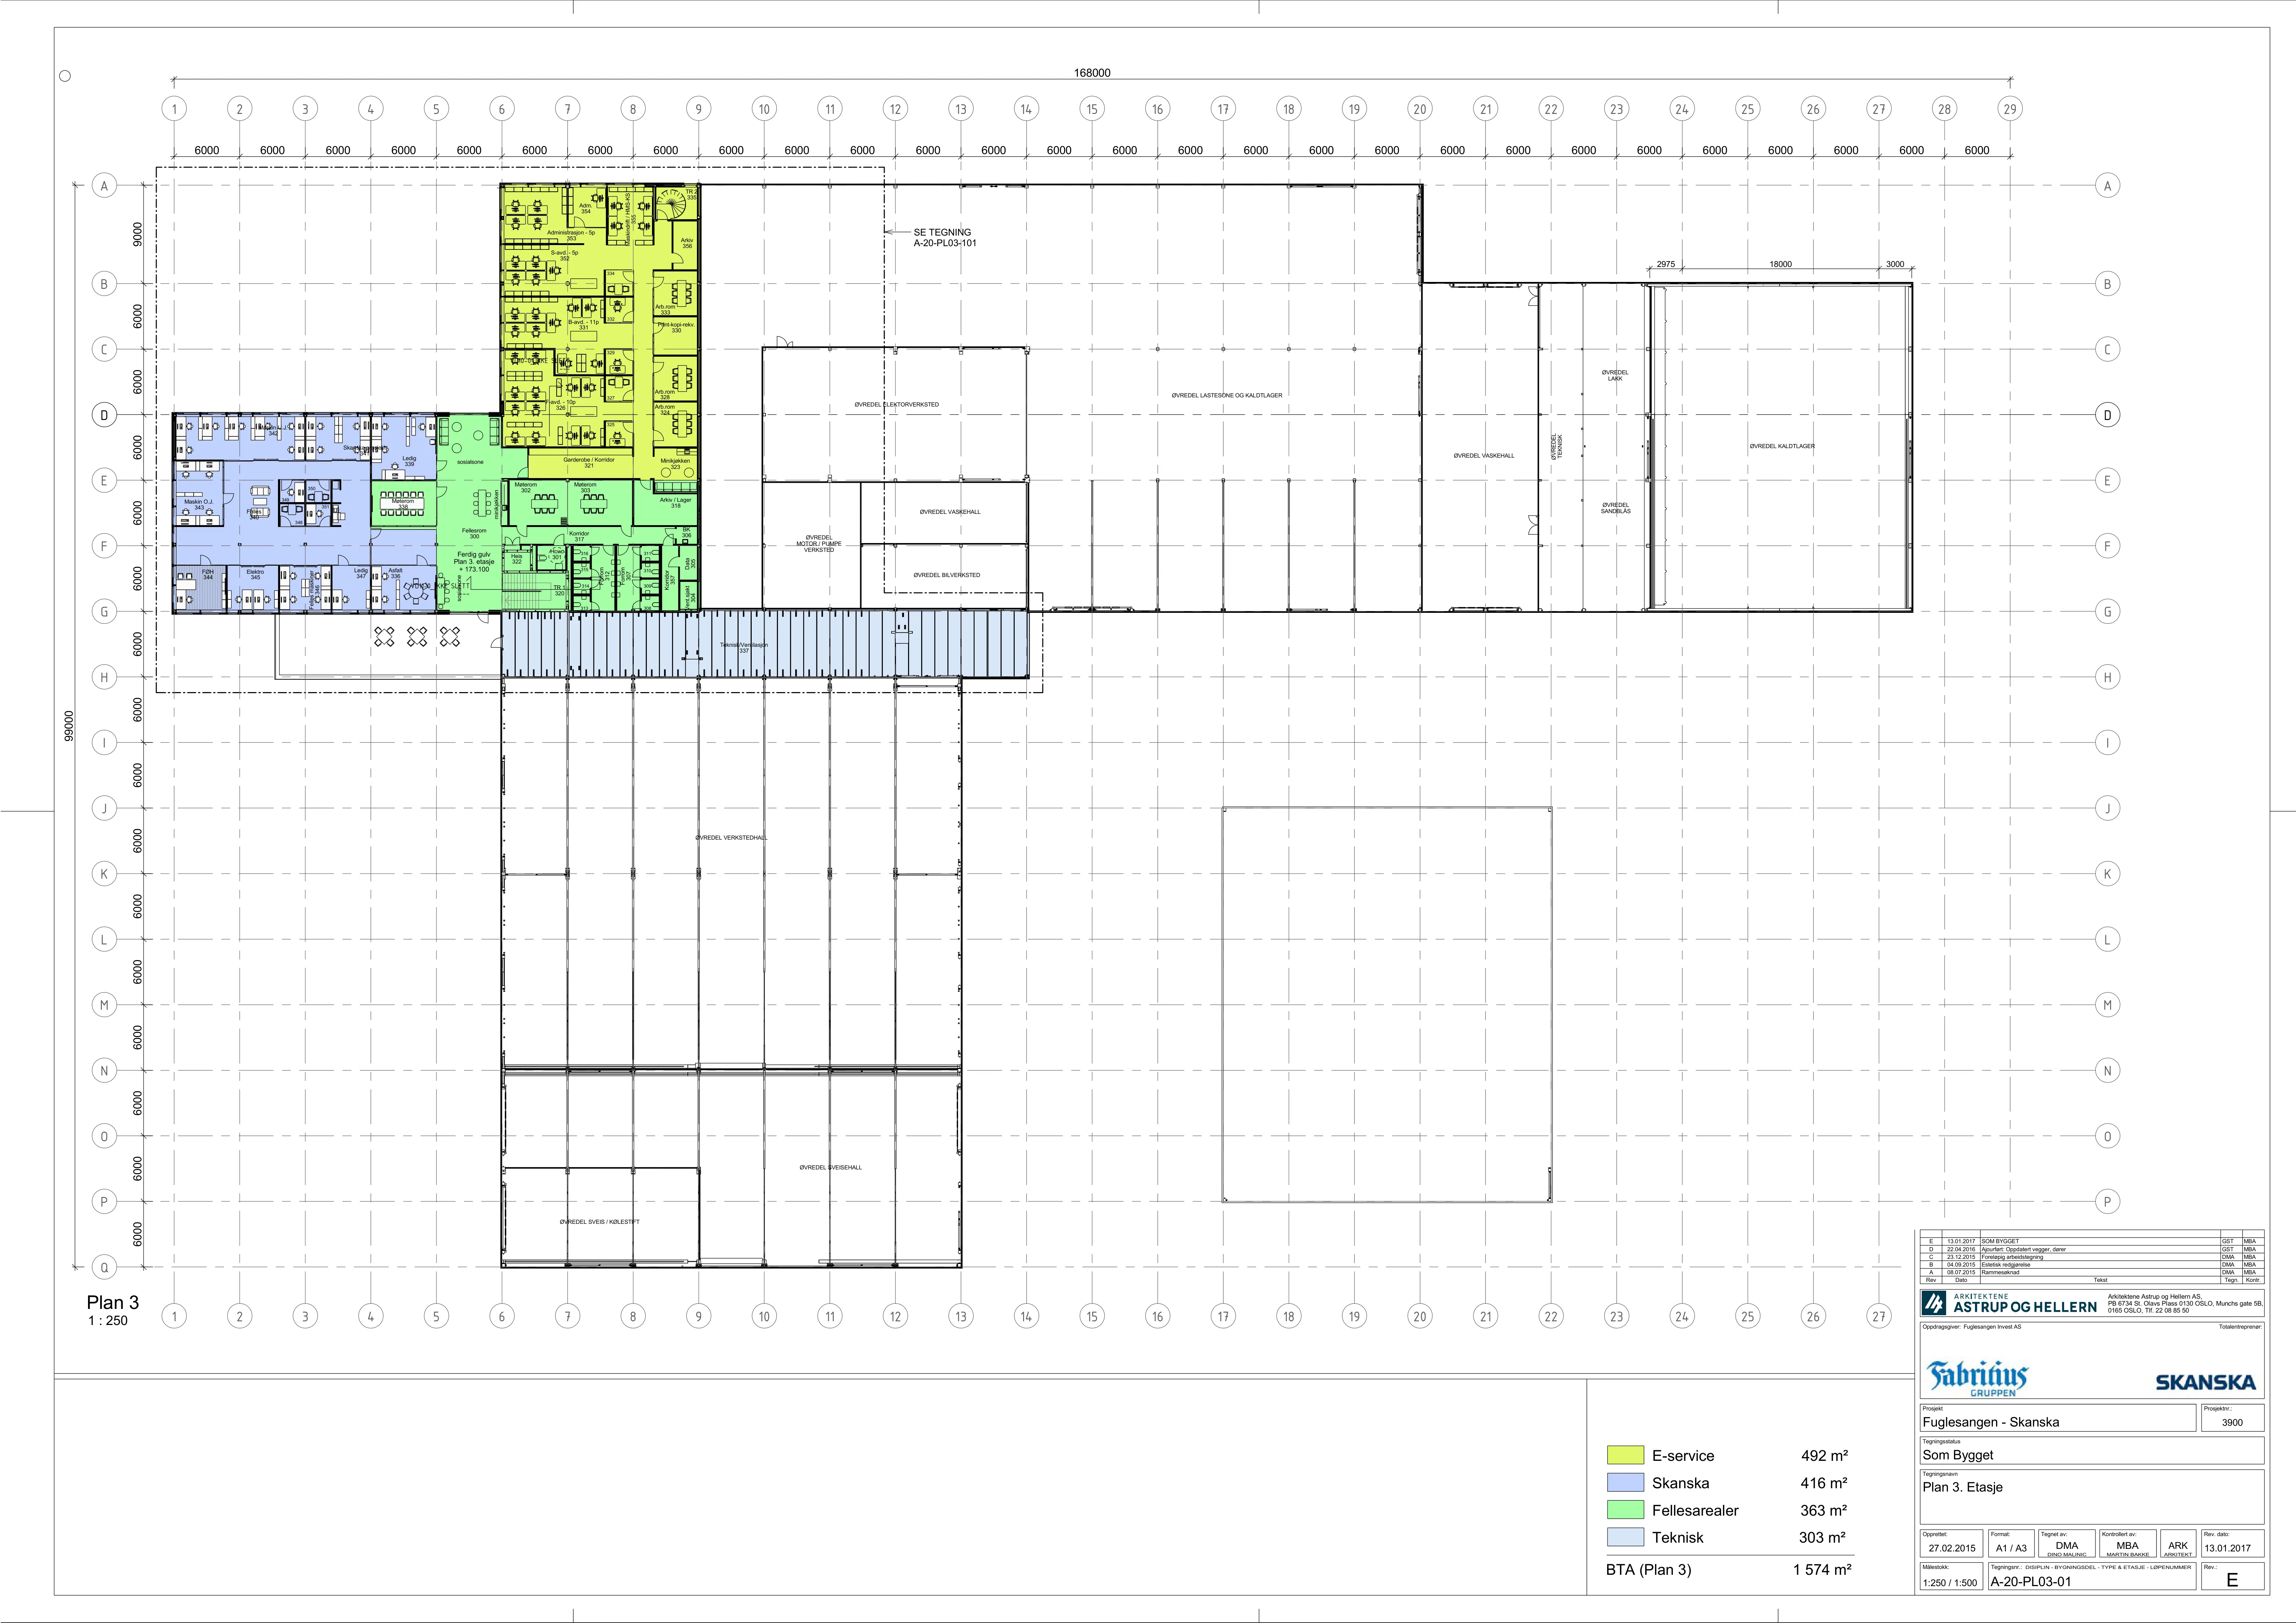
Task: Click the overall width dimension 168000
Action: (1092, 73)
